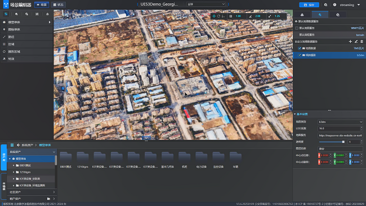Select the 1216tgm tree row
The width and height of the screenshot is (366, 206).
(x=32, y=172)
